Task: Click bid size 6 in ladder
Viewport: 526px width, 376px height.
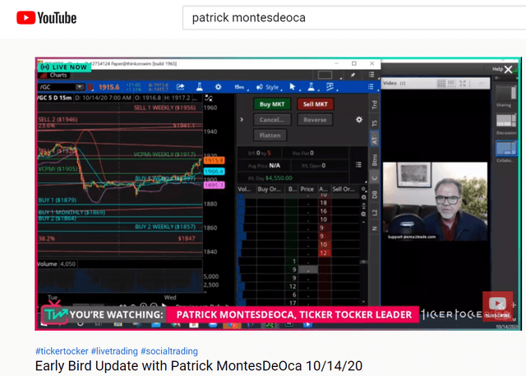Action: pyautogui.click(x=294, y=295)
